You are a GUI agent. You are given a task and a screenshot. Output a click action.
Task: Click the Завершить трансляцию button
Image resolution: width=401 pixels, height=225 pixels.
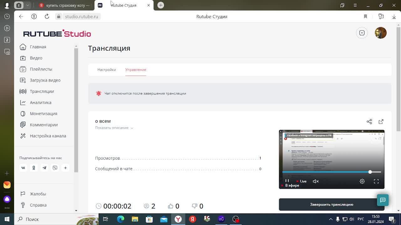[331, 204]
